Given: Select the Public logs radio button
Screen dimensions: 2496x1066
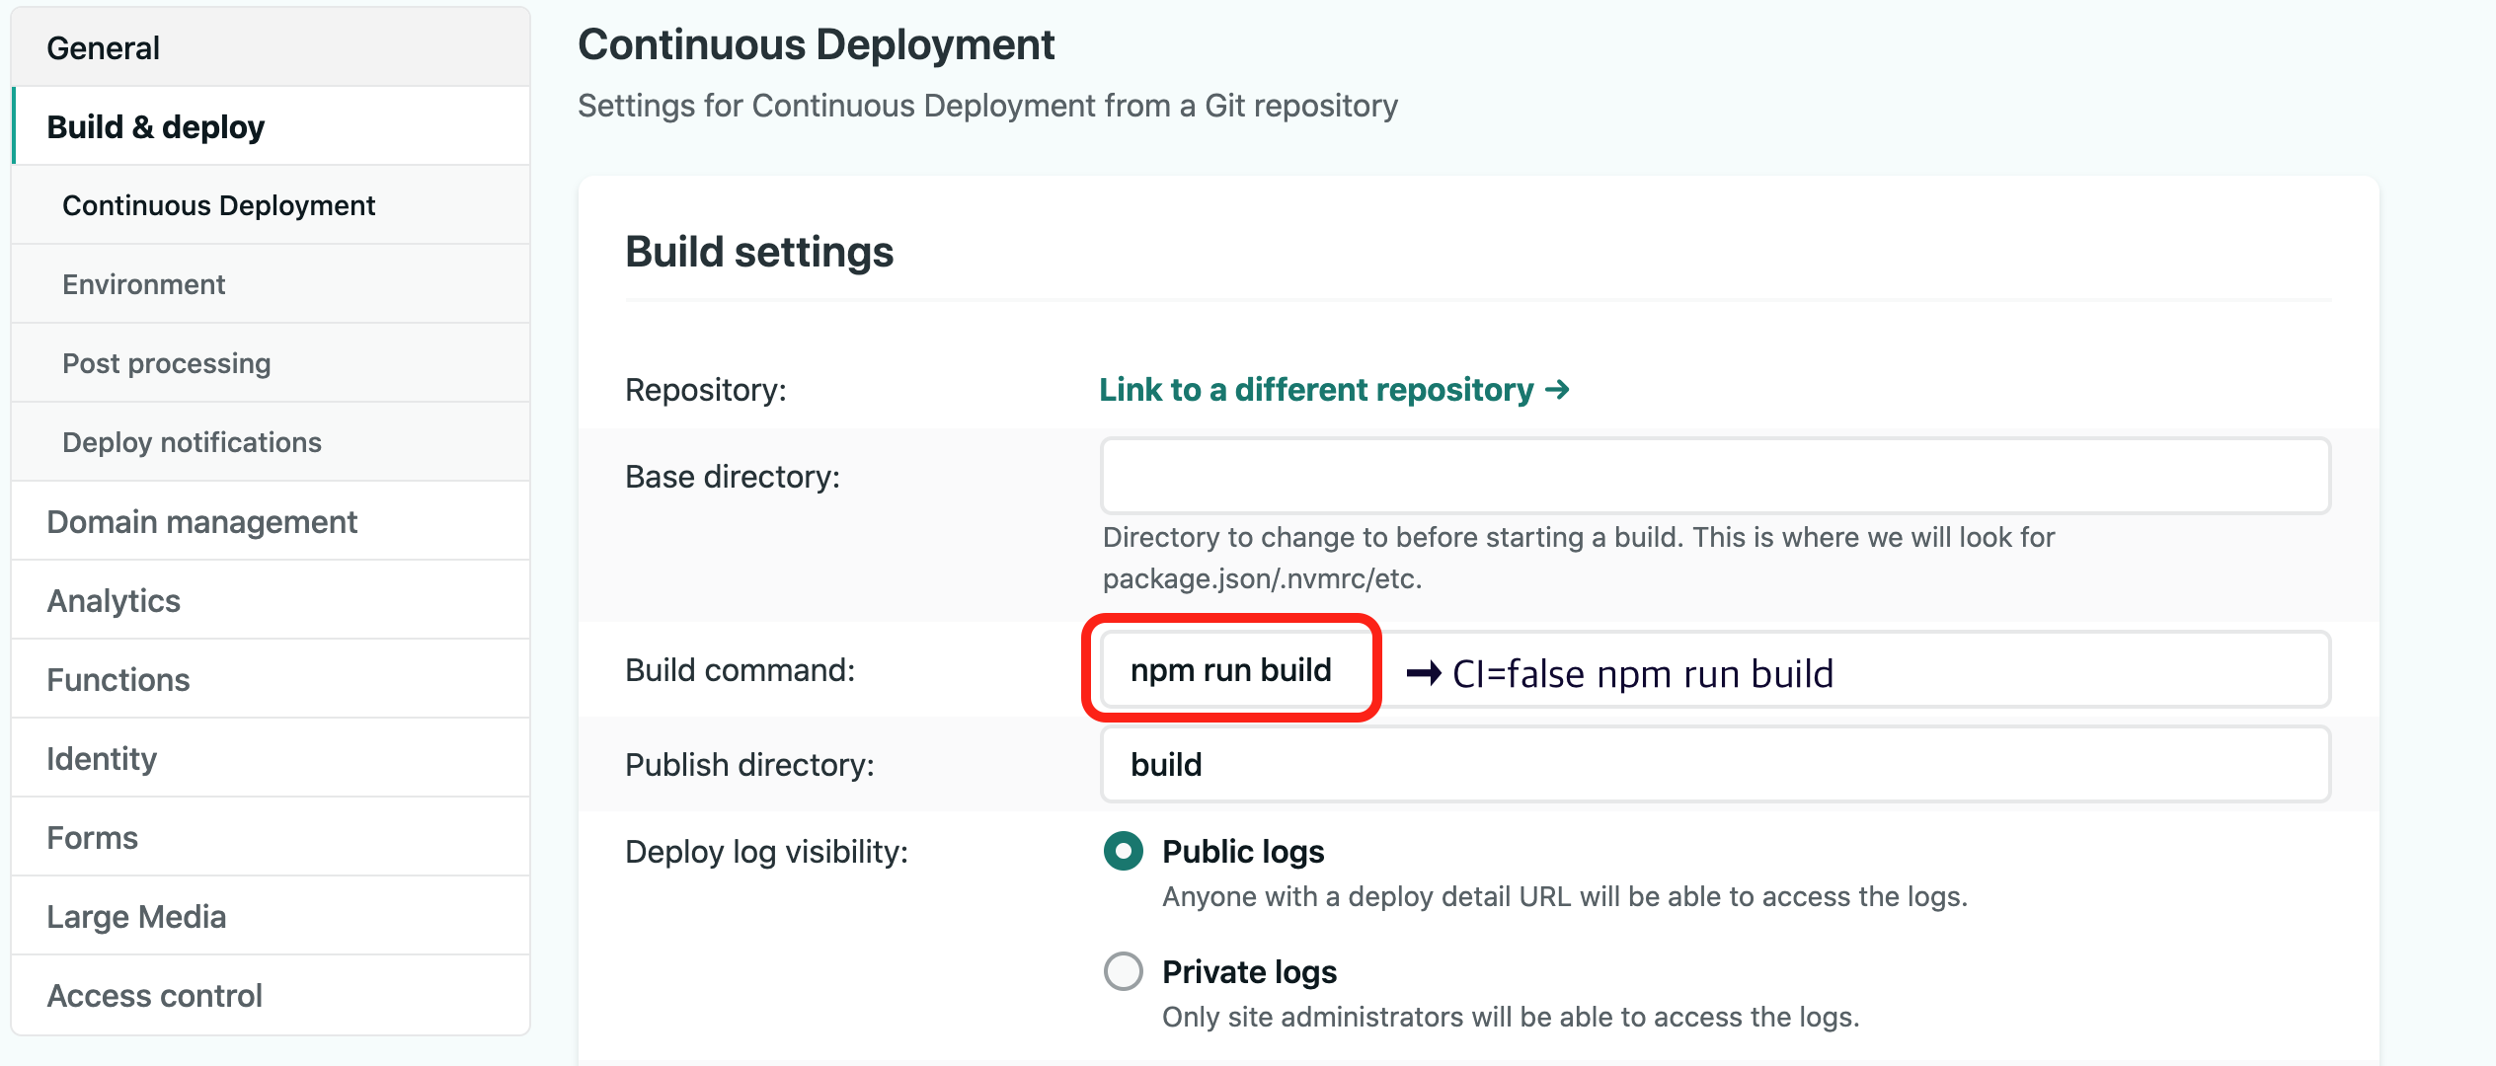Looking at the screenshot, I should (x=1124, y=851).
